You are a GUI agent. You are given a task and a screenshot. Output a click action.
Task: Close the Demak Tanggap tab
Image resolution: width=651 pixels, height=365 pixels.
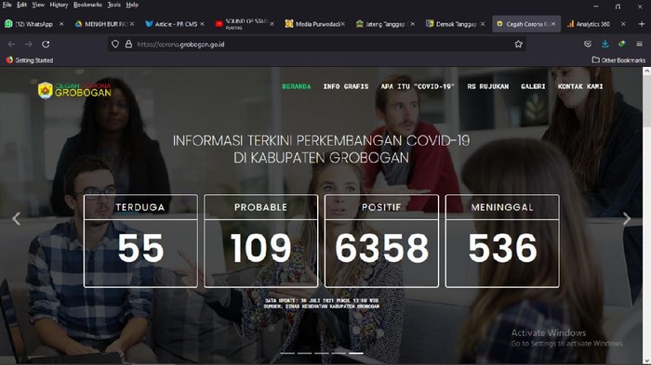point(483,24)
